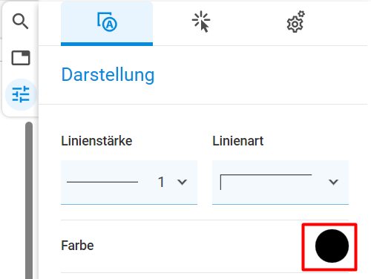The width and height of the screenshot is (371, 279).
Task: Click the Darstellung section heading
Action: pyautogui.click(x=108, y=75)
